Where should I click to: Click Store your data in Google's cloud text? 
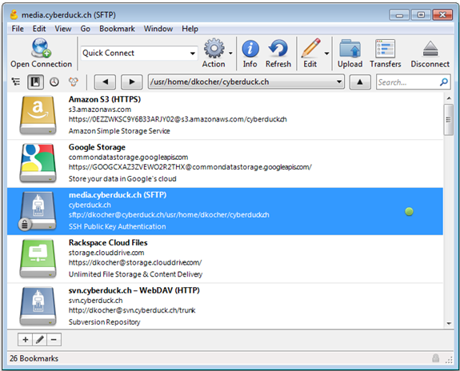pos(122,178)
